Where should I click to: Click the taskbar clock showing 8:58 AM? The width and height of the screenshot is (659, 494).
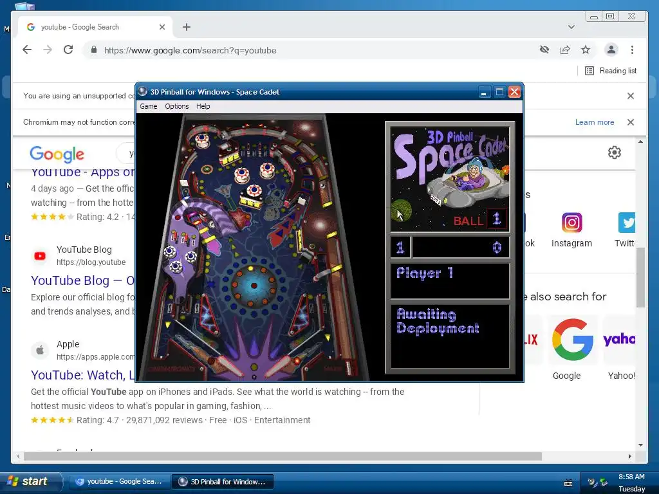tap(631, 477)
